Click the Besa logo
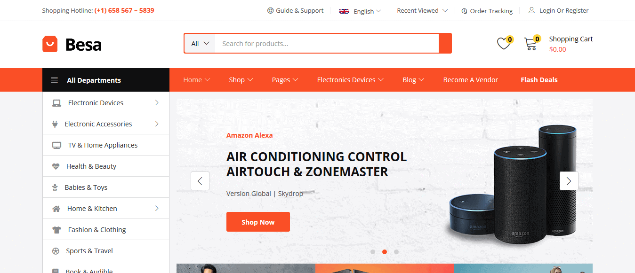Screen dimensions: 635x273 (x=72, y=44)
